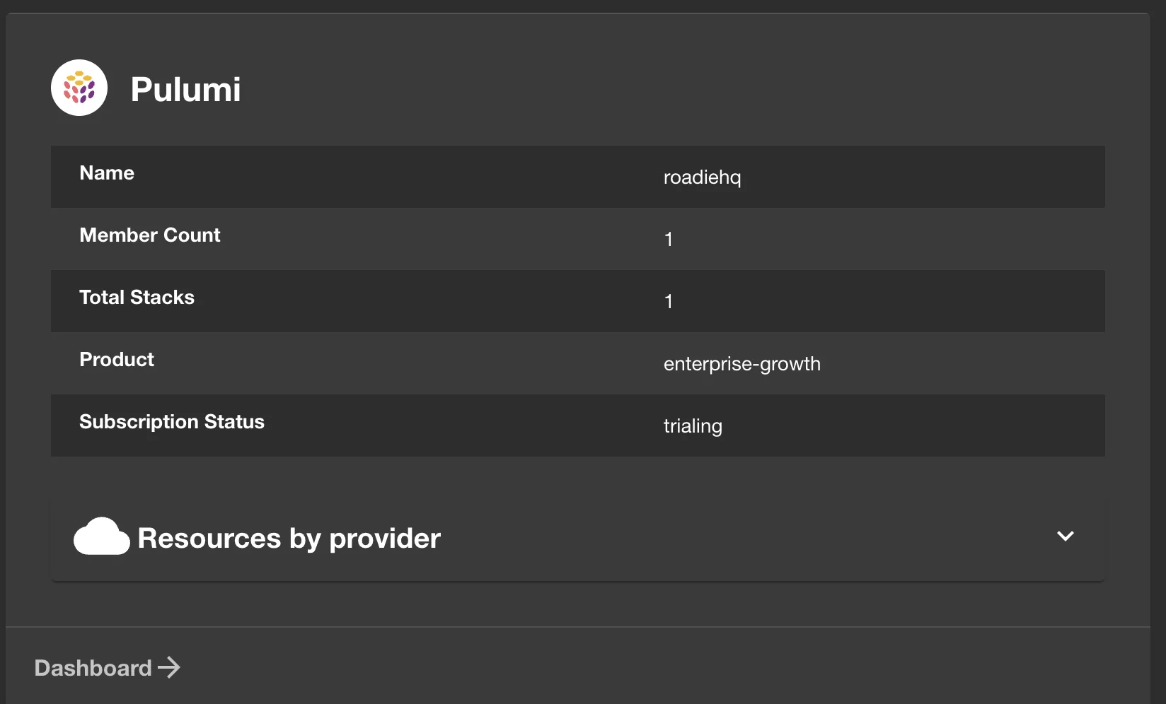Viewport: 1166px width, 704px height.
Task: Click the empty middle of the Subscription Status row
Action: 460,426
